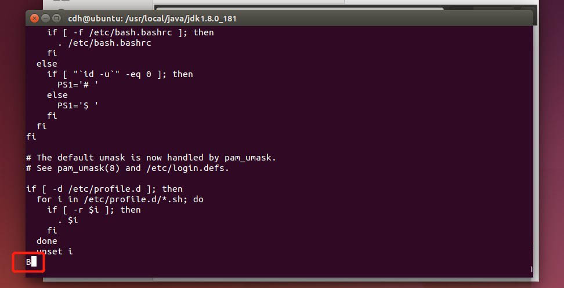This screenshot has width=564, height=288.
Task: Close the cdh@ubuntu terminal window
Action: point(35,18)
